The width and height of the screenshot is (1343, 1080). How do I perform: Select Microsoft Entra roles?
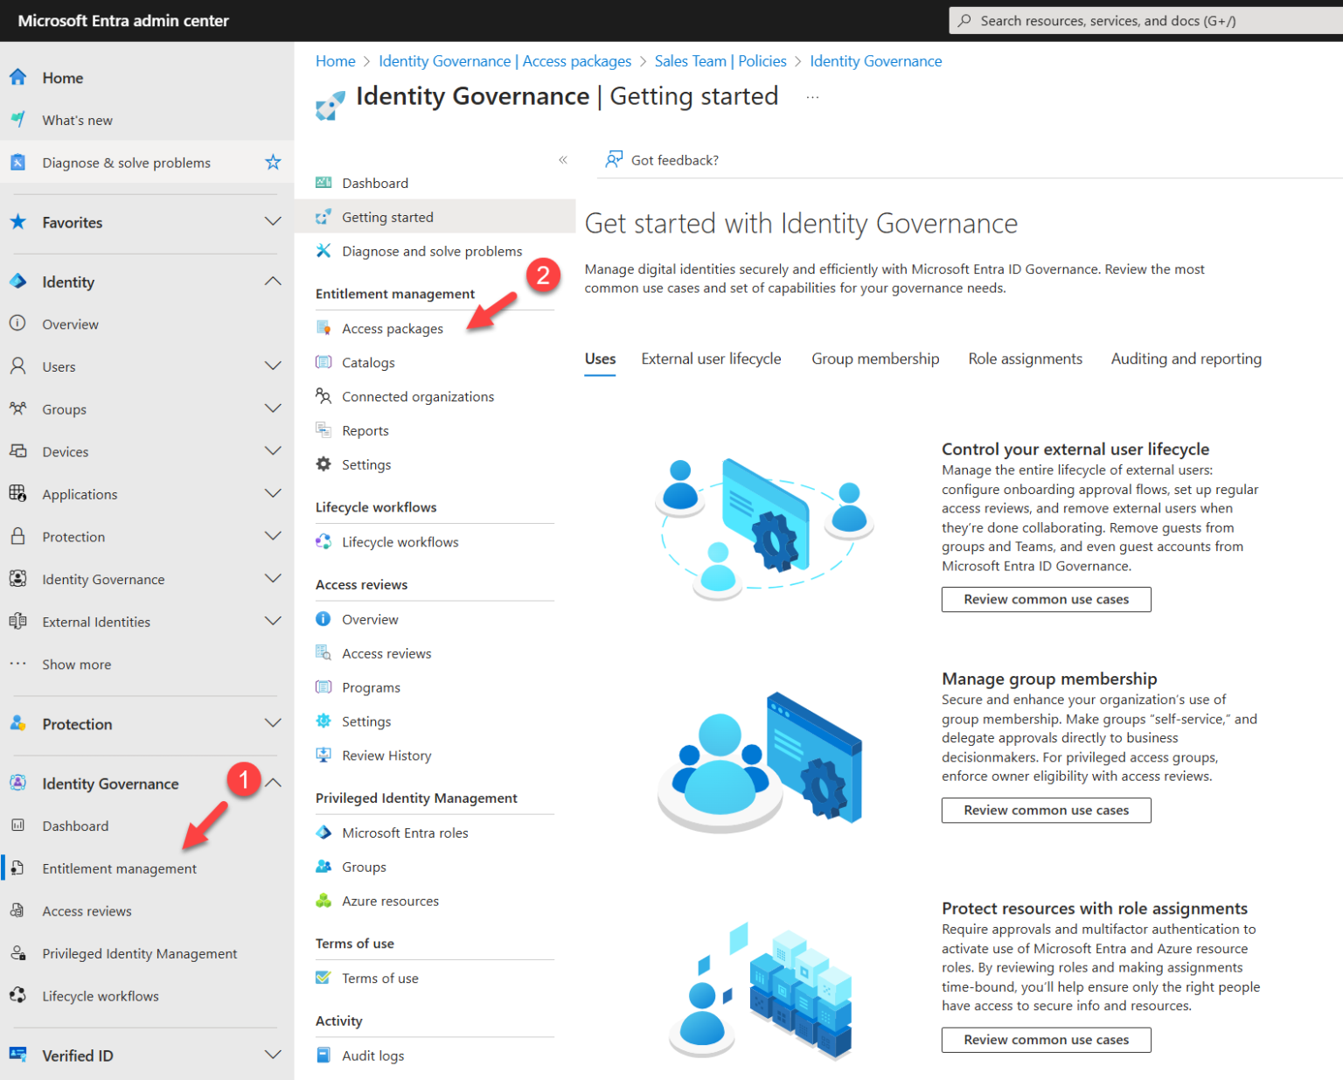[x=405, y=833]
